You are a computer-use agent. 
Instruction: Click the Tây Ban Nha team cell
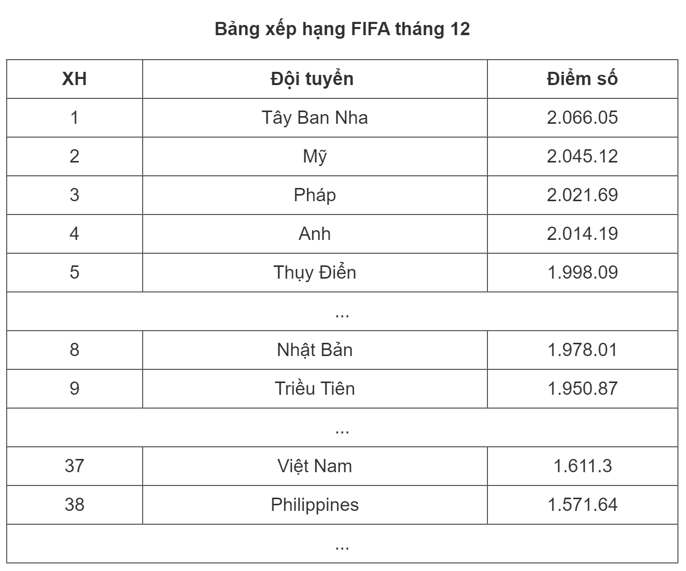pyautogui.click(x=315, y=118)
